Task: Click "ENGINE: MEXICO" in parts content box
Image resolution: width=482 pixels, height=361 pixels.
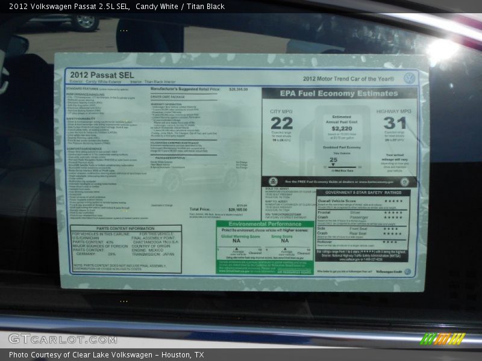Action: click(x=148, y=250)
